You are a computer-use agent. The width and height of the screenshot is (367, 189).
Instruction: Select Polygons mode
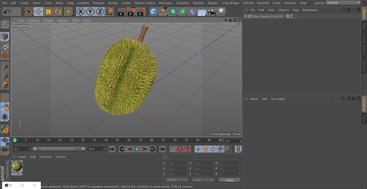[x=5, y=85]
